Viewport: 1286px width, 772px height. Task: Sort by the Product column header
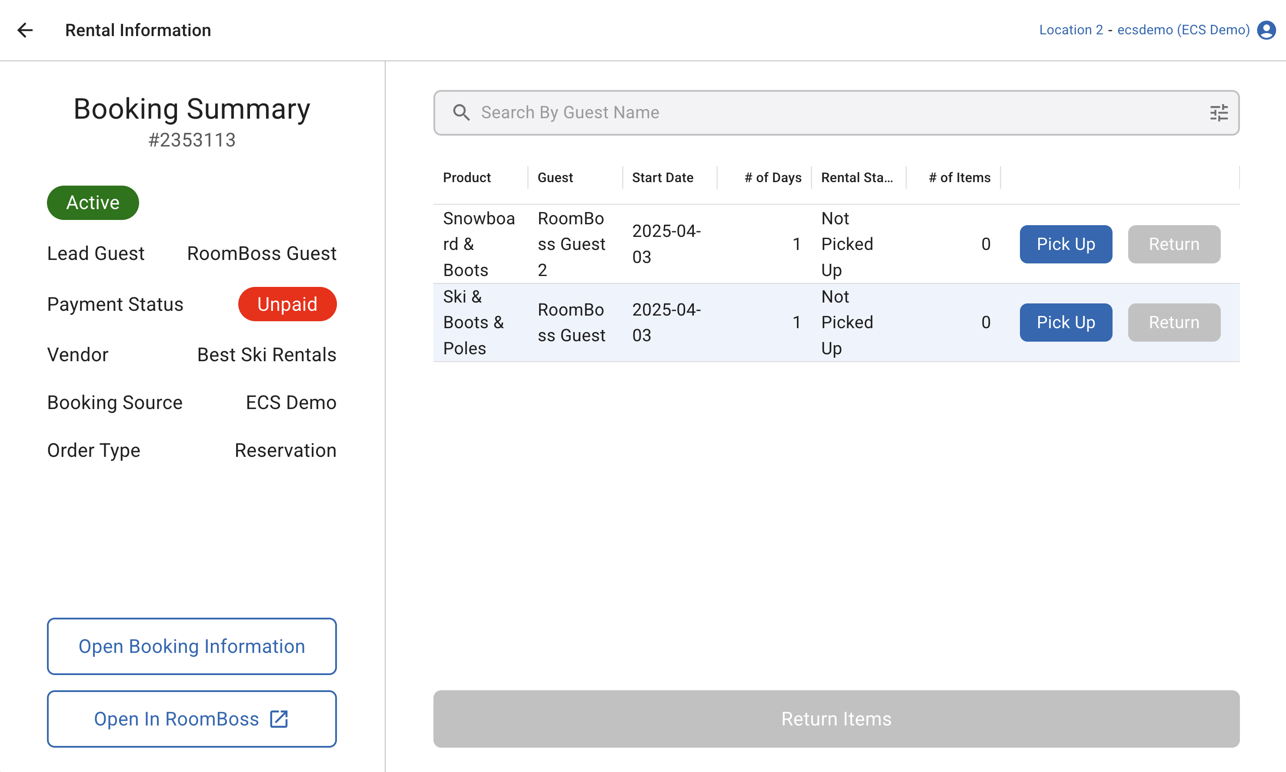coord(466,178)
